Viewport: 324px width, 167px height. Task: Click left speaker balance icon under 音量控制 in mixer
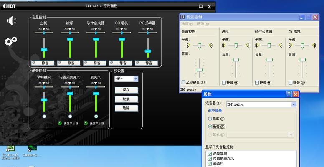click(188, 45)
